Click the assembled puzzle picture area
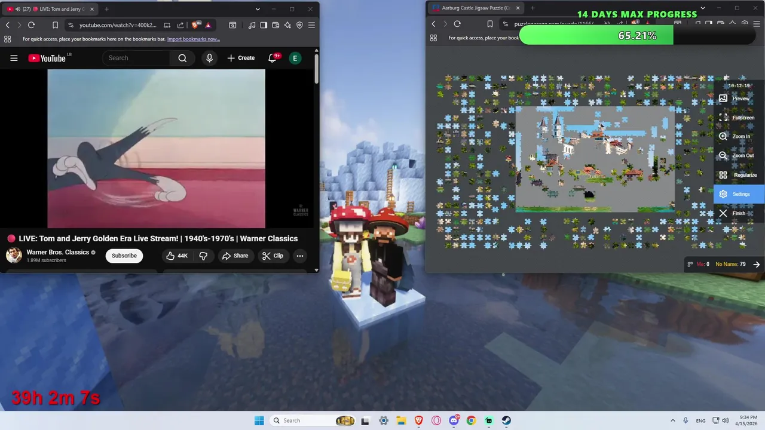 pos(595,159)
